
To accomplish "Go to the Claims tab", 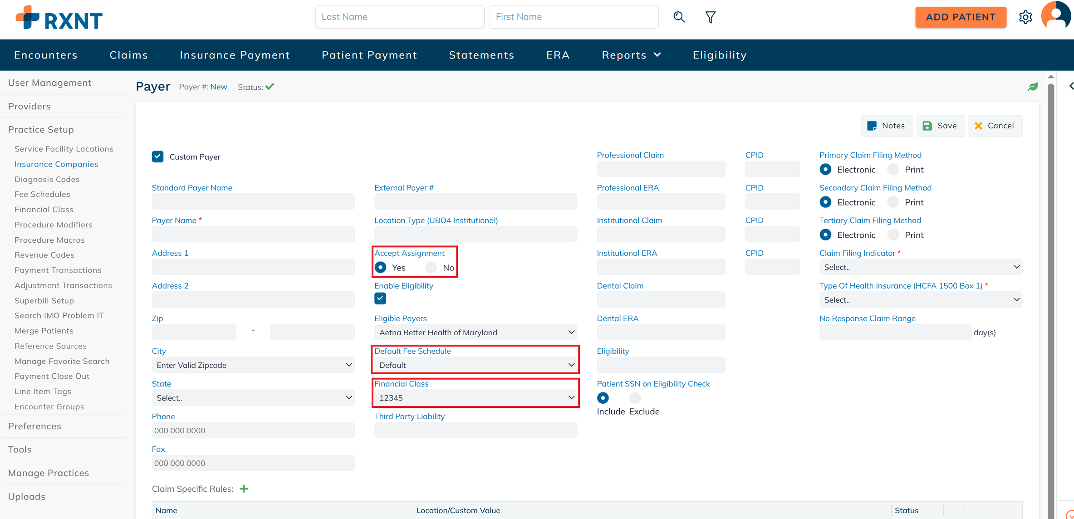I will pos(128,55).
